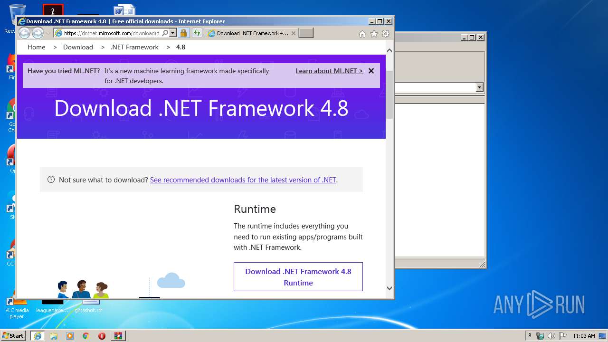Viewport: 608px width, 342px height.
Task: Open the Start menu
Action: (x=13, y=336)
